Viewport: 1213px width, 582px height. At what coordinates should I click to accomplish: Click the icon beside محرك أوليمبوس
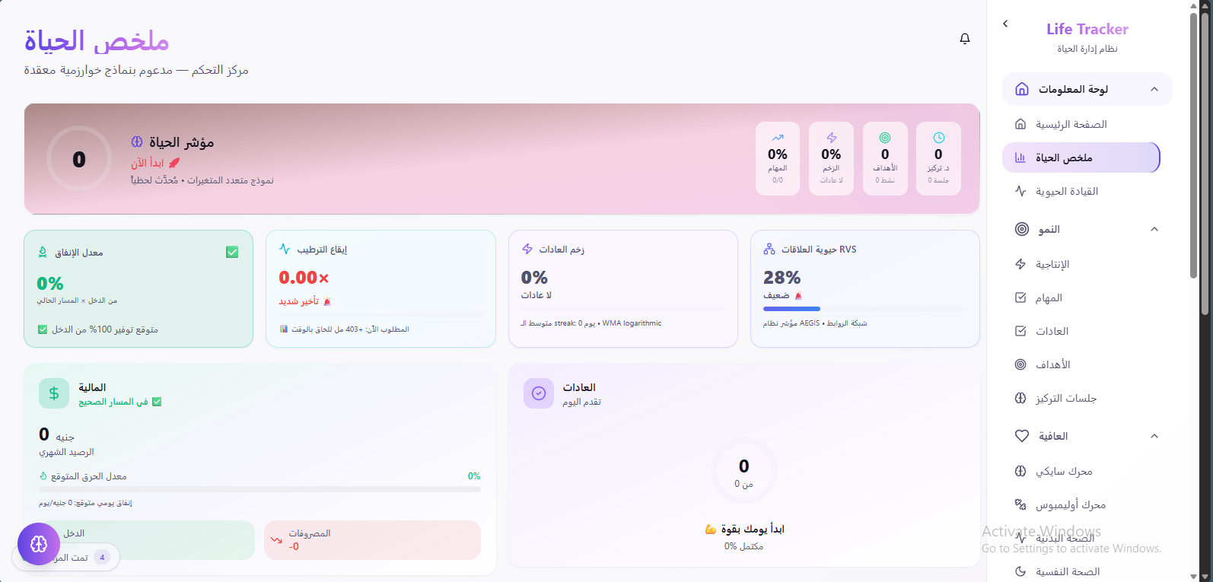[1021, 504]
